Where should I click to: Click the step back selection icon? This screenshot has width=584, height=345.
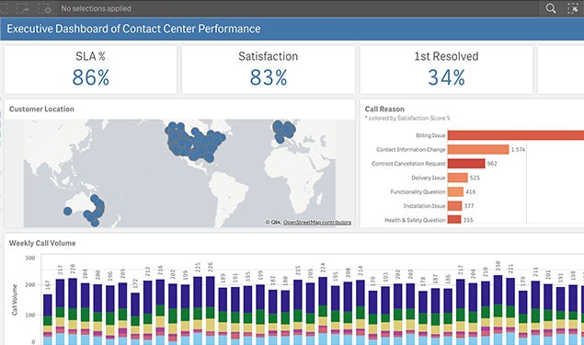(x=3, y=8)
